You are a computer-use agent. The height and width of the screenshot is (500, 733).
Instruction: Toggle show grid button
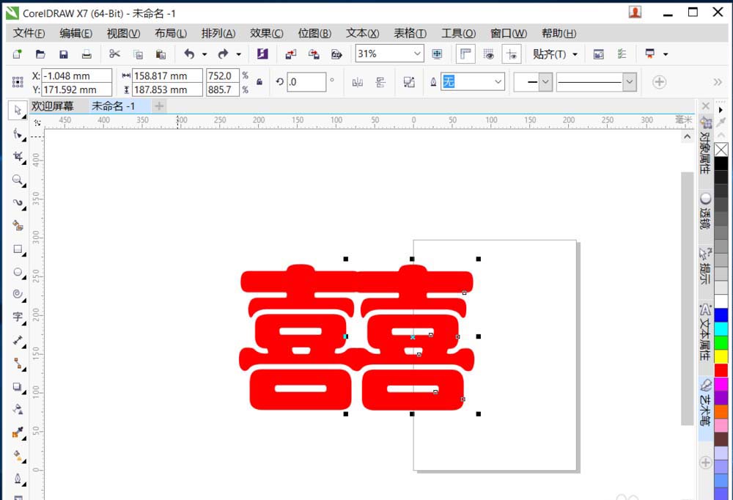click(x=488, y=54)
